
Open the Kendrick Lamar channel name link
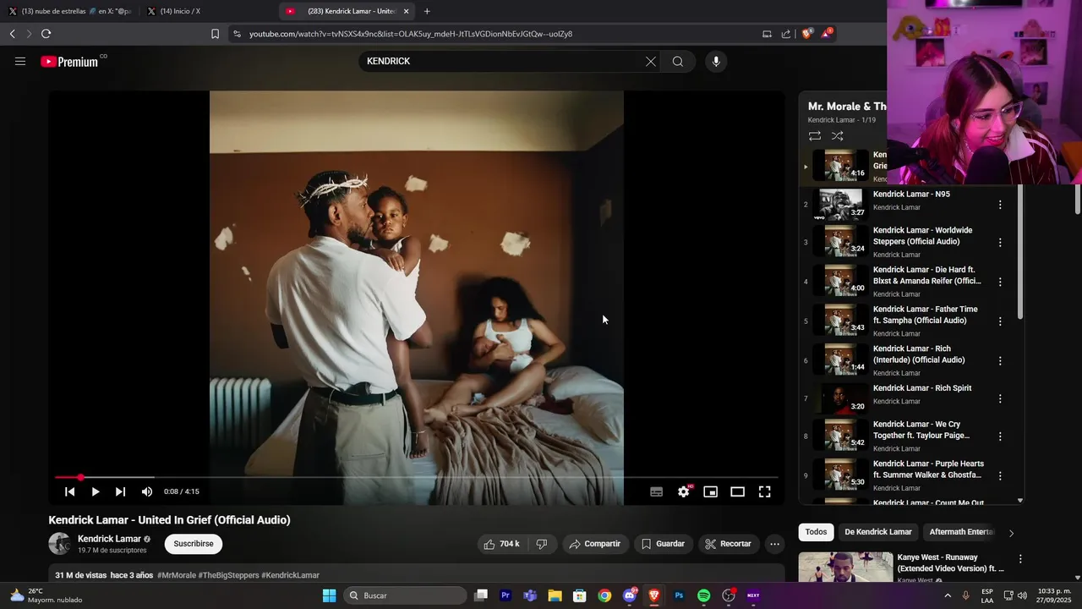click(x=109, y=539)
